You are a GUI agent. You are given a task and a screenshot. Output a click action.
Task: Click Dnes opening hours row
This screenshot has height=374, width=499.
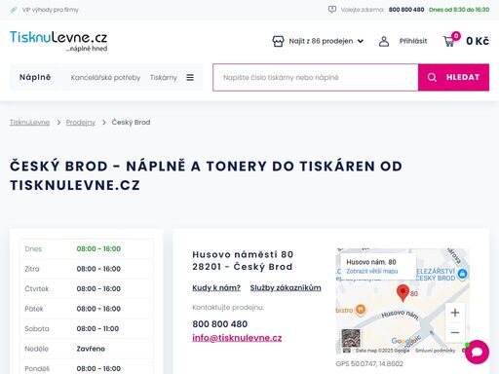tap(87, 249)
